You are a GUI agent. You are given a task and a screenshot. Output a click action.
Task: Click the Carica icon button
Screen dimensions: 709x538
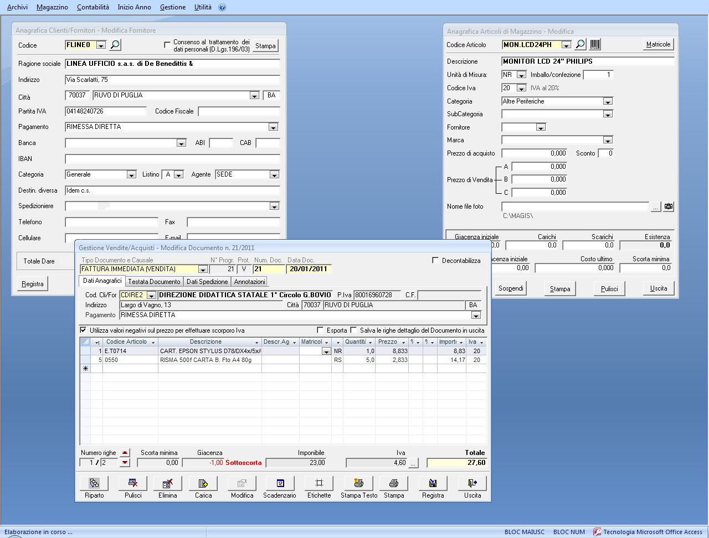point(203,483)
